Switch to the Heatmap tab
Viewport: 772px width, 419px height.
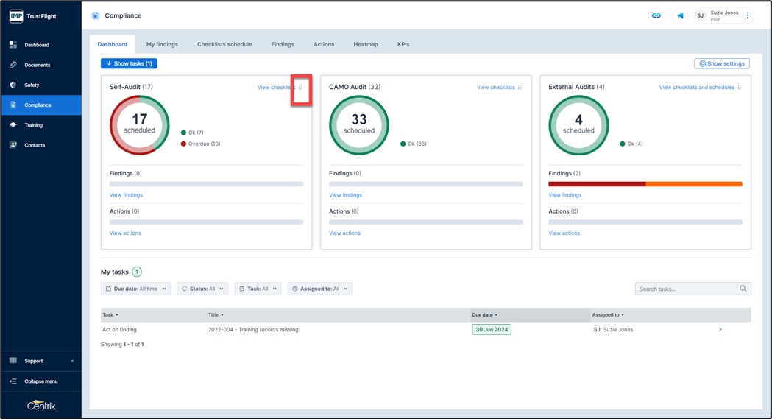(365, 44)
